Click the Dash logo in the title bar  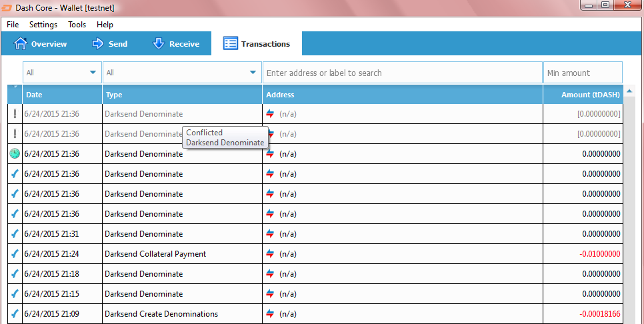pyautogui.click(x=7, y=8)
